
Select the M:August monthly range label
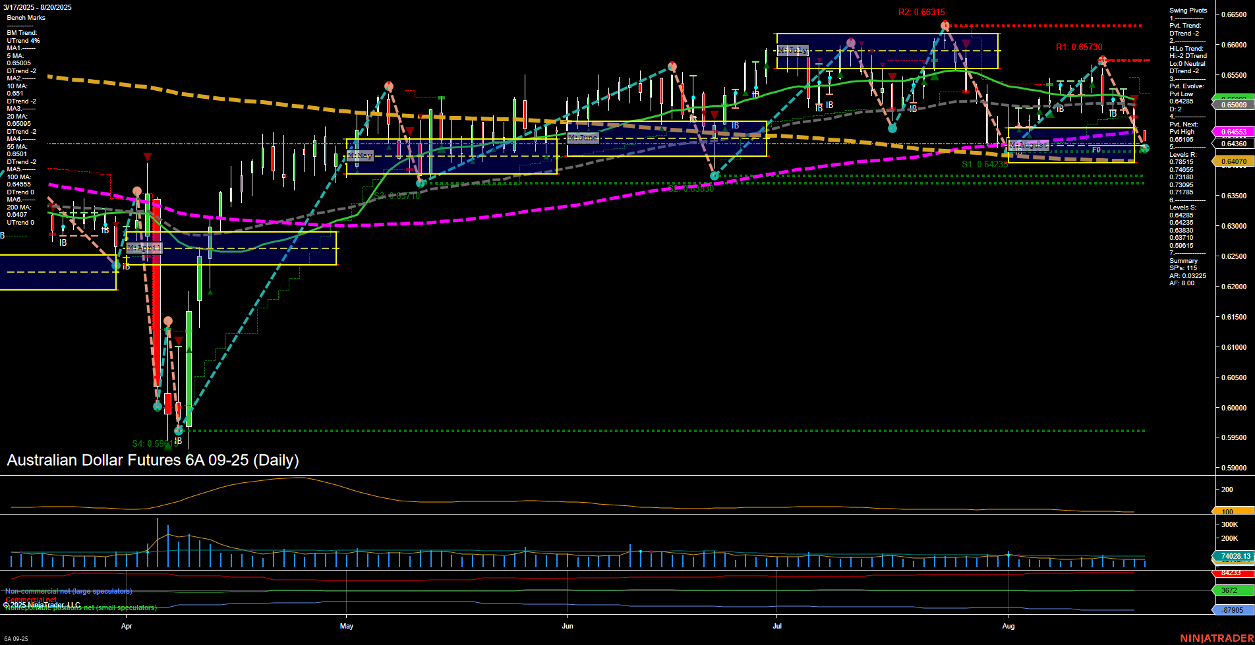point(1028,144)
